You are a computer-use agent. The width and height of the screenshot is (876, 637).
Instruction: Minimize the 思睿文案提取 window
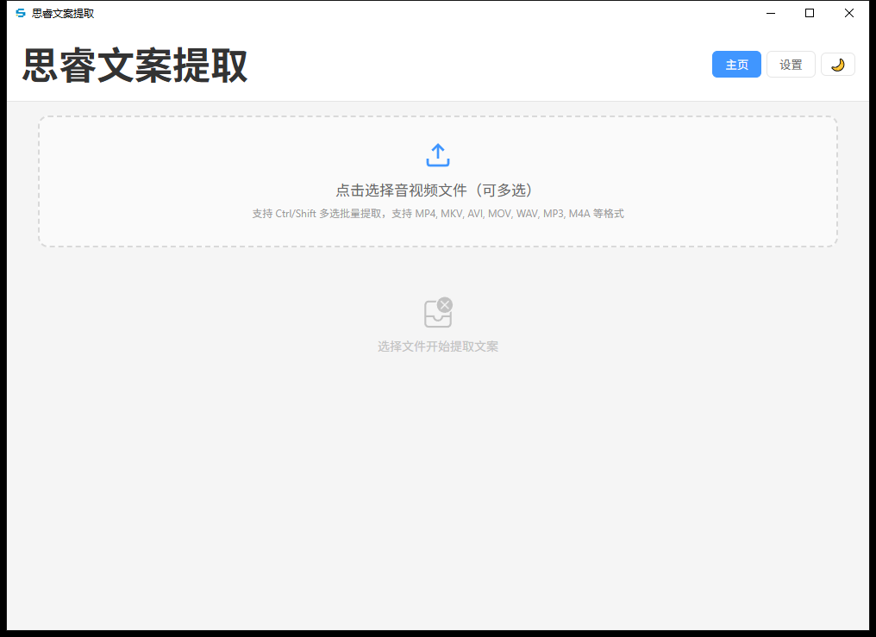click(x=771, y=13)
